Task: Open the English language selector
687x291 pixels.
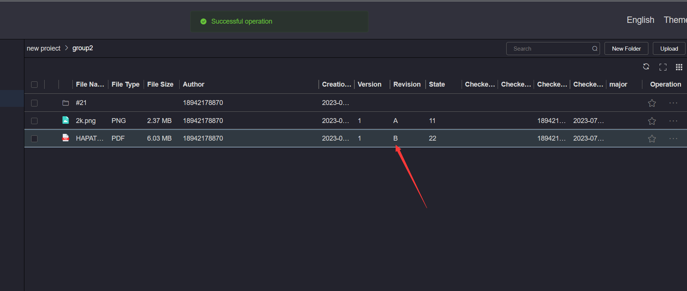Action: 640,20
